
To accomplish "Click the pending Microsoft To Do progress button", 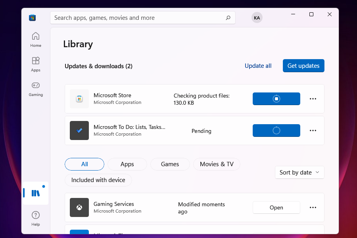I will (276, 131).
